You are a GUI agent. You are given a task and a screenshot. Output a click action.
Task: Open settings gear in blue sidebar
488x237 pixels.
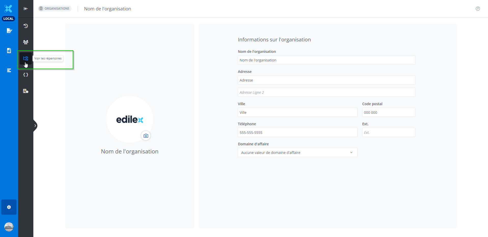[x=9, y=207]
